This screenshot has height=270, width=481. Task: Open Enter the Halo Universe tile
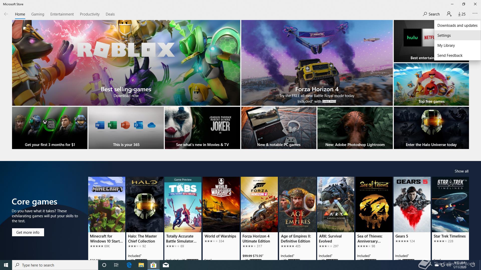431,128
